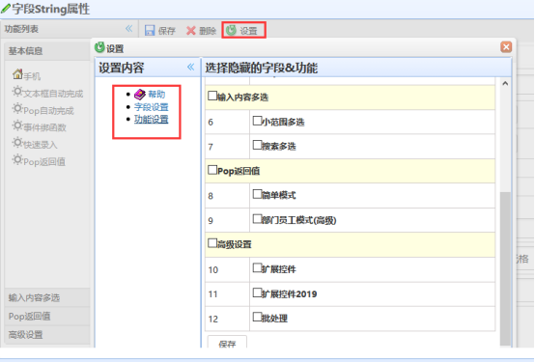This screenshot has width=535, height=362.
Task: Click the gear icon beside 快速录入
Action: point(17,143)
